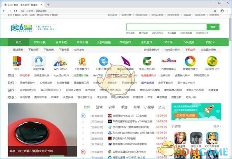Switch to the 资讯 list tab
Image resolution: width=232 pixels, height=159 pixels.
[x=161, y=107]
